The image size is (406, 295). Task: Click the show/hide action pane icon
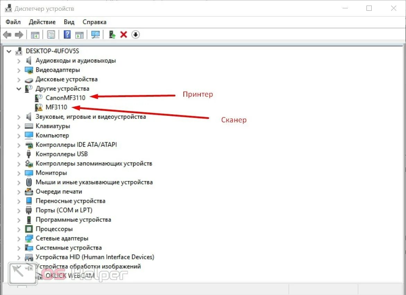pyautogui.click(x=79, y=35)
